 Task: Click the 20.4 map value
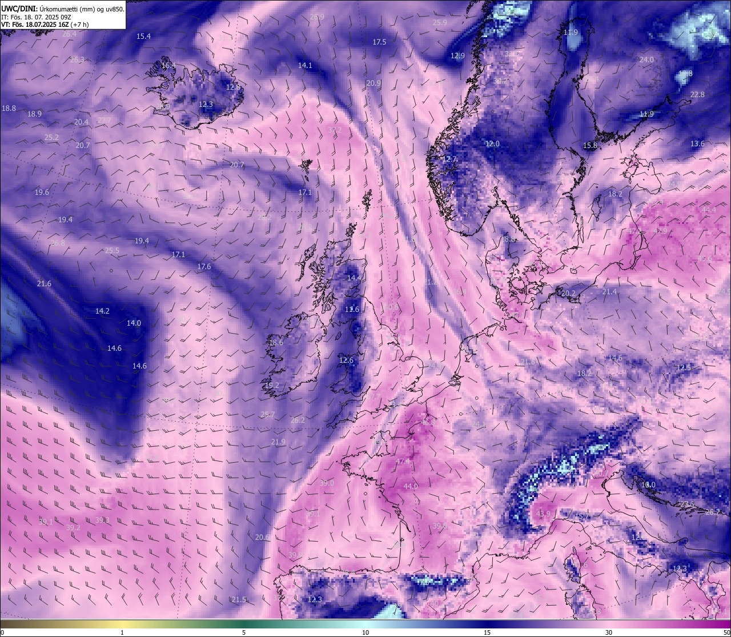[81, 122]
